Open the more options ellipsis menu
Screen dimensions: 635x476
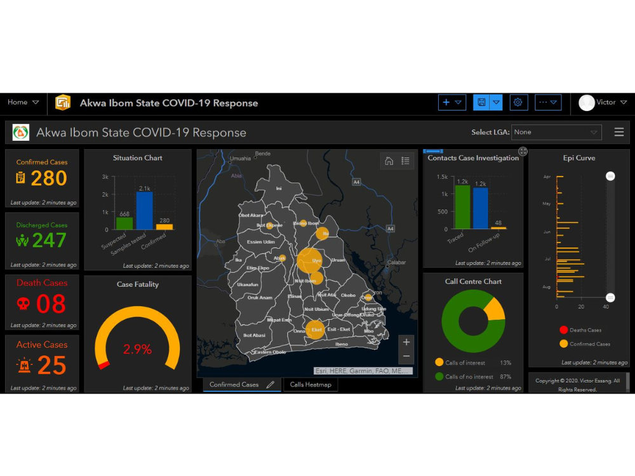coord(548,102)
